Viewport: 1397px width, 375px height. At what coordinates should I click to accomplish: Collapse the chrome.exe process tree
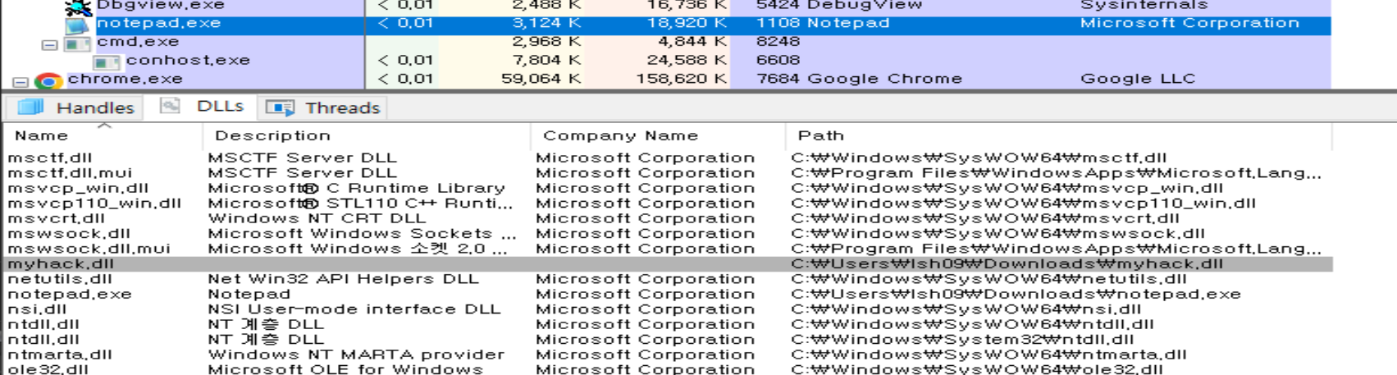pos(20,82)
